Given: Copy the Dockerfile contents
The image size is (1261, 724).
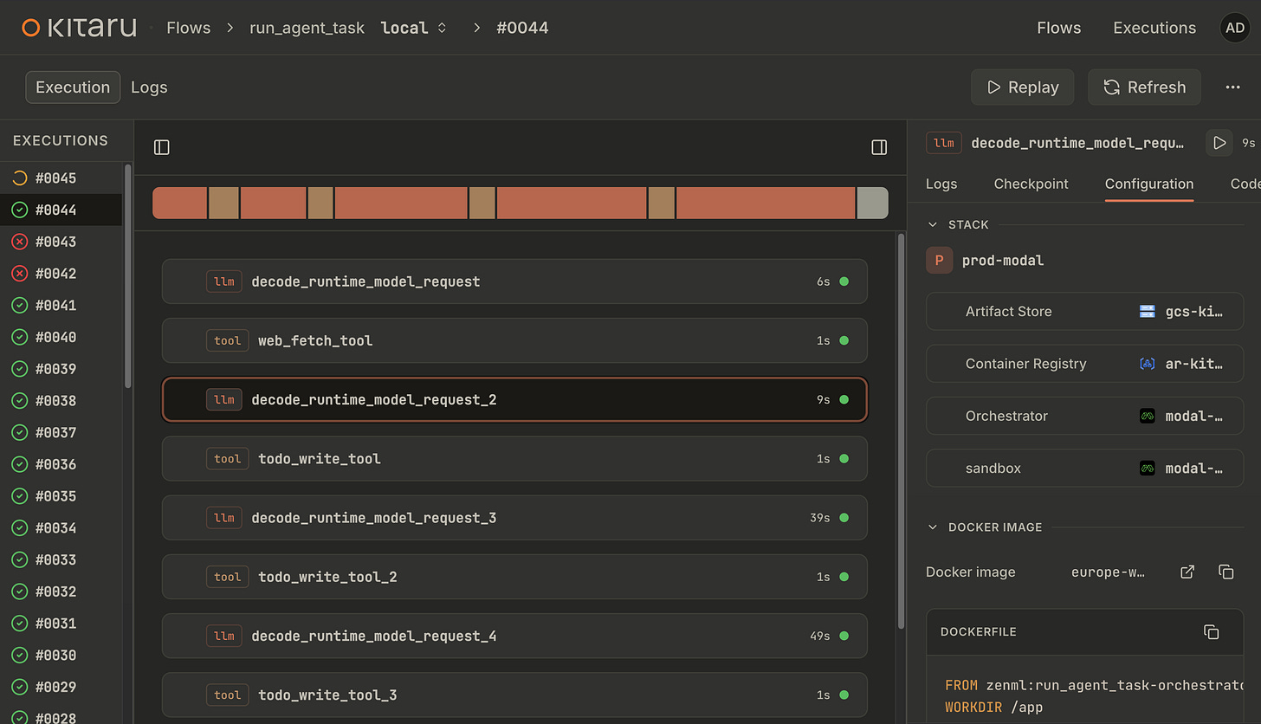Looking at the screenshot, I should pyautogui.click(x=1212, y=632).
